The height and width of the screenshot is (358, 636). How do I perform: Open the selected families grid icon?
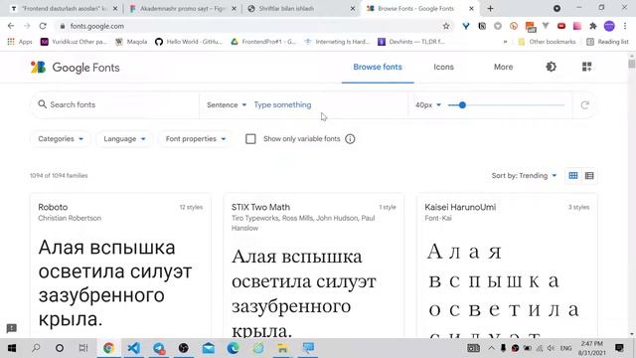coord(586,67)
